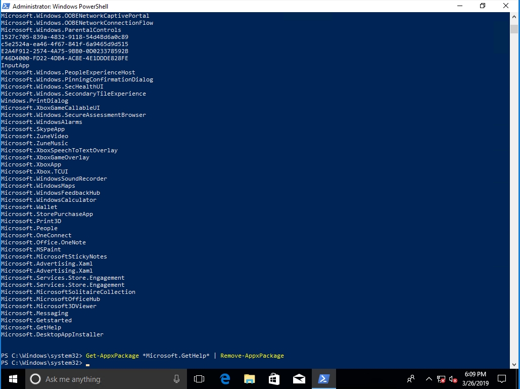Click the muted volume tray icon
This screenshot has width=520, height=389.
(x=453, y=379)
